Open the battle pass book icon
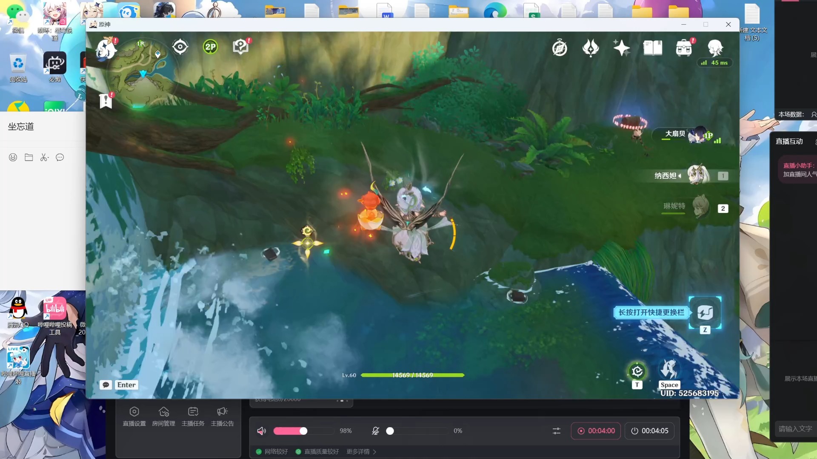Image resolution: width=817 pixels, height=459 pixels. (653, 48)
